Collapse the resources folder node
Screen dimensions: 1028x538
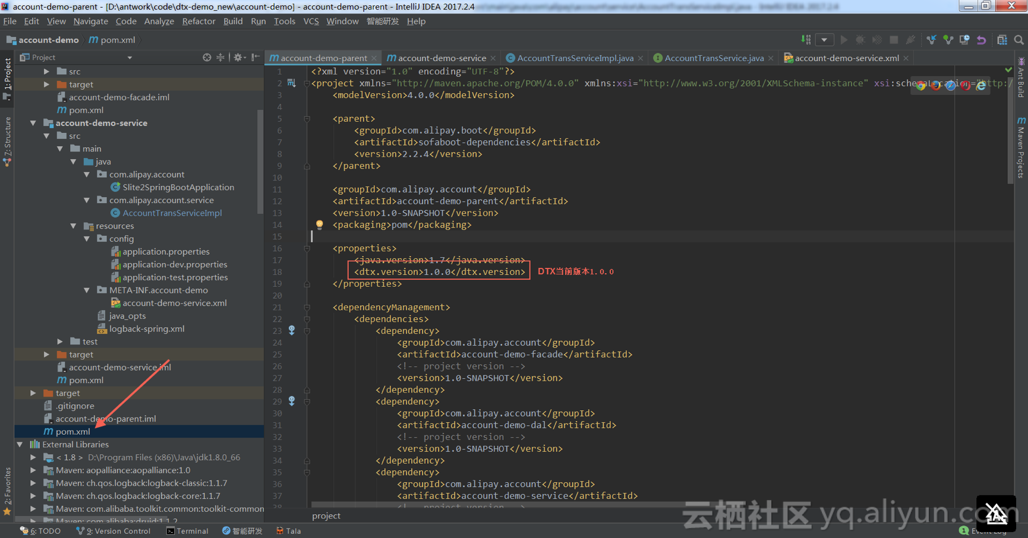tap(73, 226)
